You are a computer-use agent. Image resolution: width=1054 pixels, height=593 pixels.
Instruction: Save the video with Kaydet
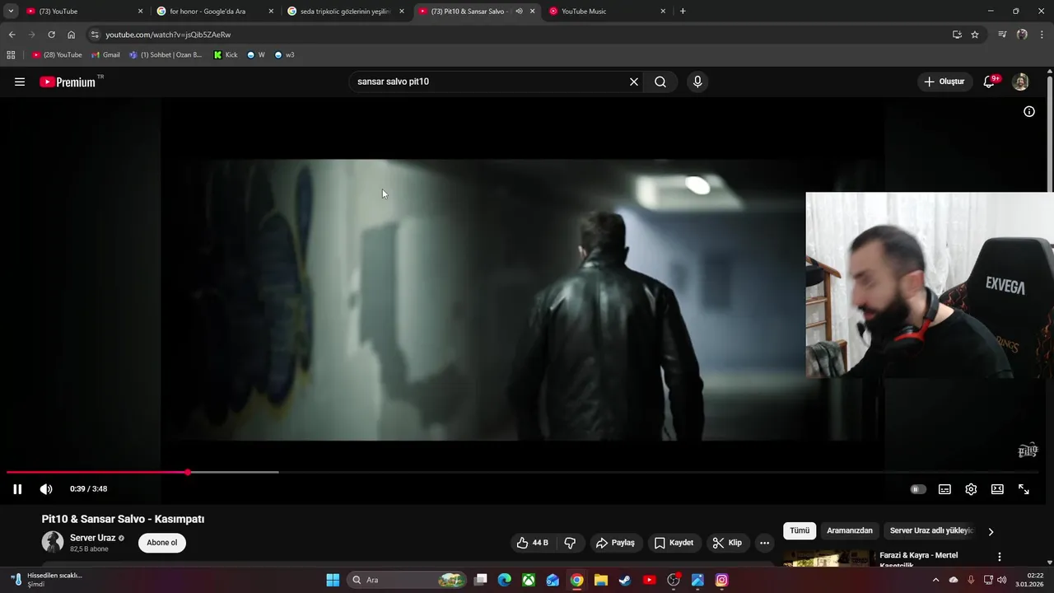(674, 543)
